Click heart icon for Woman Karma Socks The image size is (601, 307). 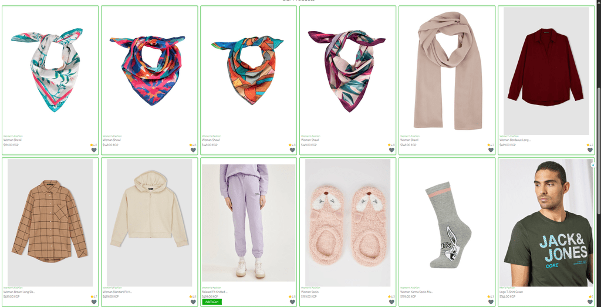(x=491, y=302)
